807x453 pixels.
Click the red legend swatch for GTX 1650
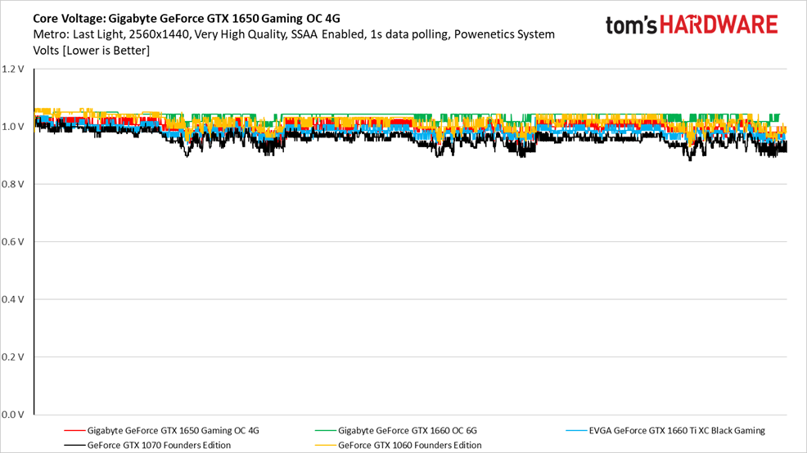coord(74,430)
